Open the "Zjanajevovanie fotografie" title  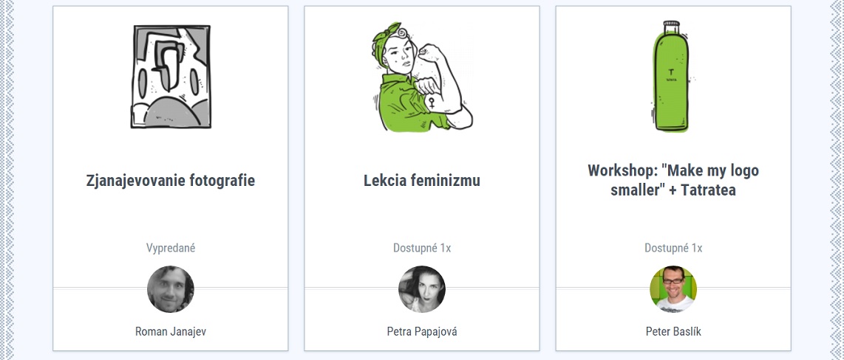tap(171, 180)
